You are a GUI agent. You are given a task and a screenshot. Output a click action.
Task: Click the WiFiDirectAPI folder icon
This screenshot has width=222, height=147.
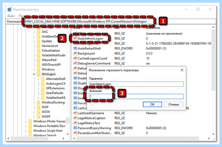click(38, 65)
